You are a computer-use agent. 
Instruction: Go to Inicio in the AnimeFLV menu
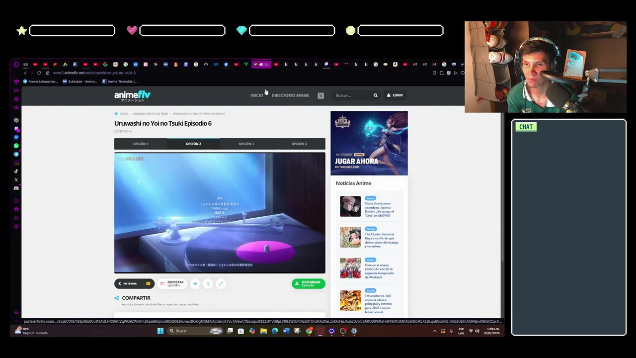tap(256, 95)
